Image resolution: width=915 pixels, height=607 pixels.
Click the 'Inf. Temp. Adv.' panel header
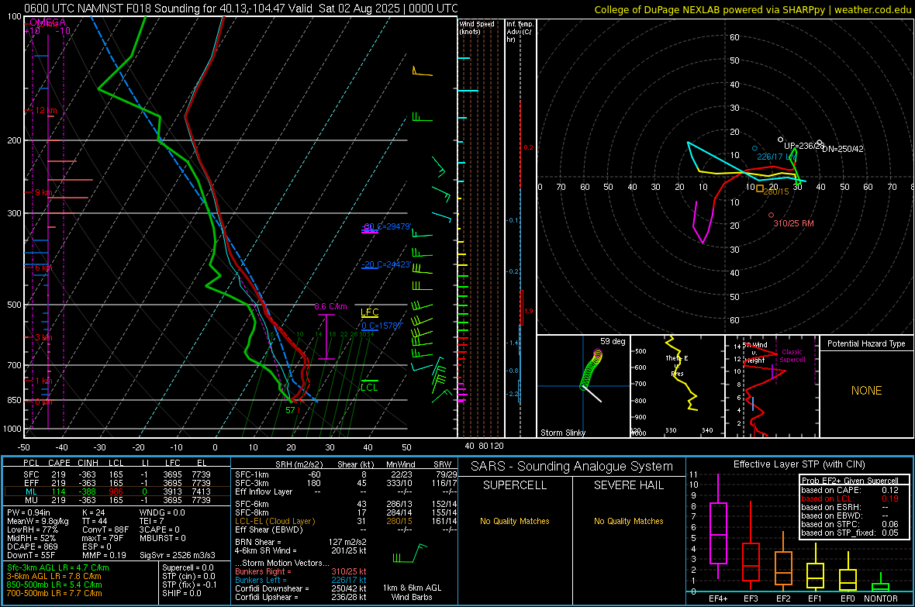click(x=520, y=32)
